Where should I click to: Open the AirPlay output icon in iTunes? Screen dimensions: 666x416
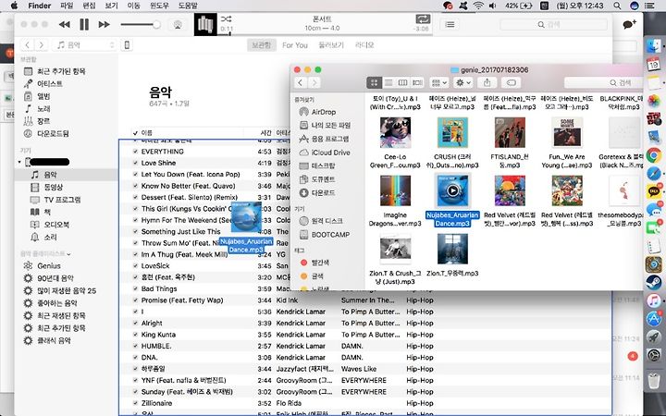click(178, 25)
